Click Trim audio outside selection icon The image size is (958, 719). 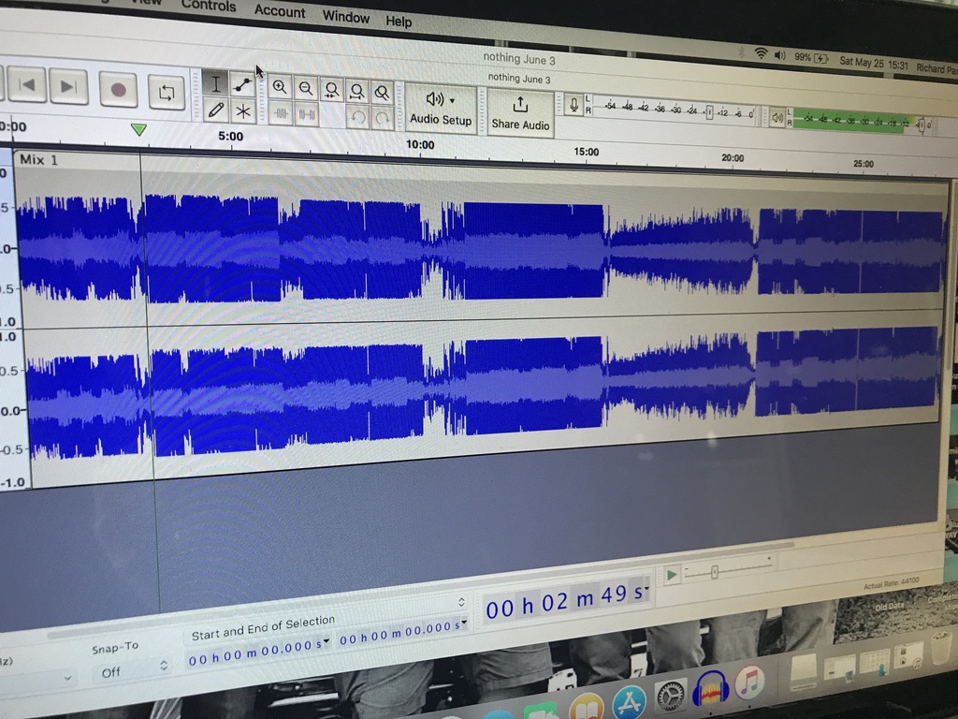pos(281,113)
